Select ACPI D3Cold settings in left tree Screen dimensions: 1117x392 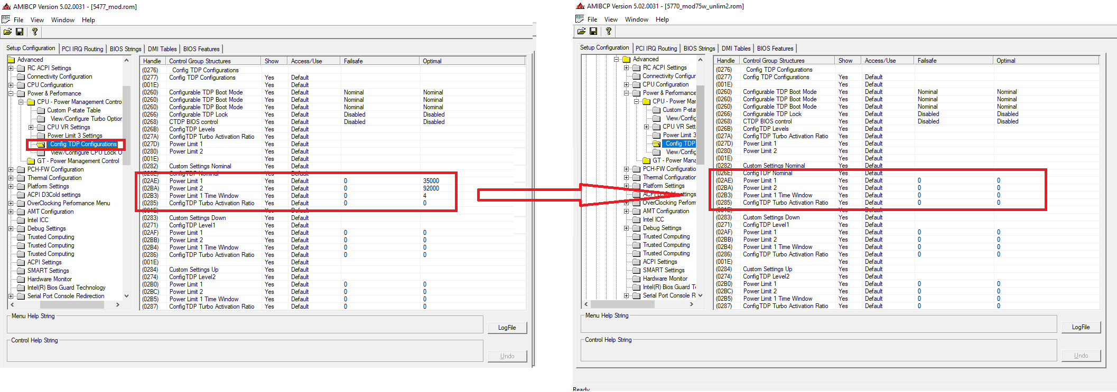54,195
